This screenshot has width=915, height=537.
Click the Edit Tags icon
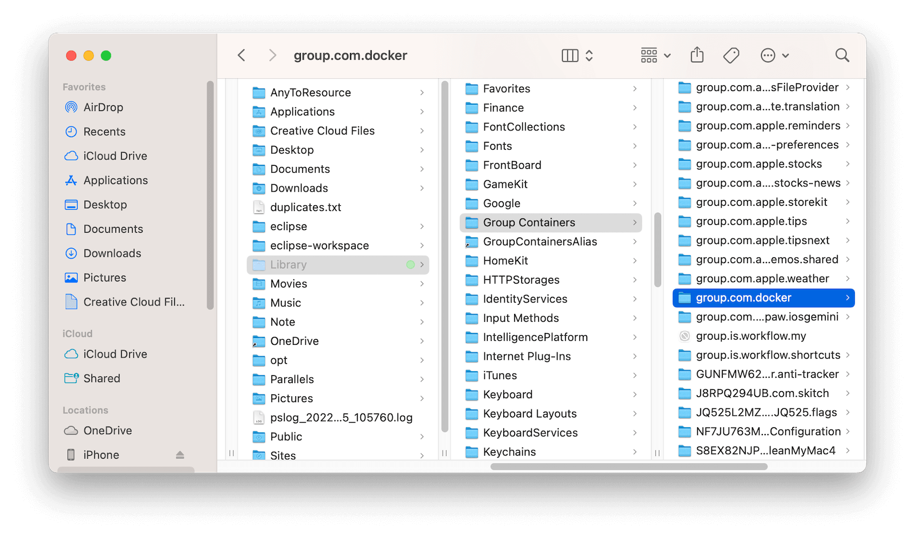point(731,55)
